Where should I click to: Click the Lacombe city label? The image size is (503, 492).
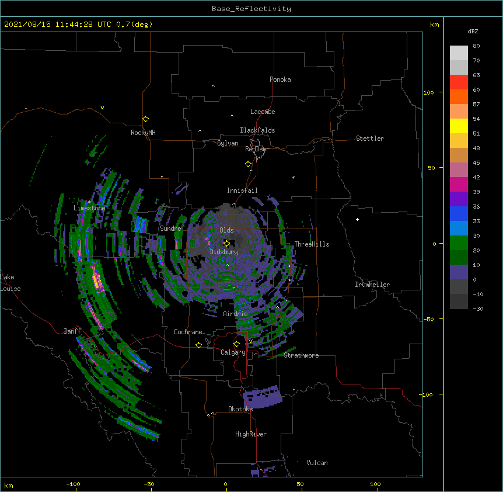[x=263, y=112]
